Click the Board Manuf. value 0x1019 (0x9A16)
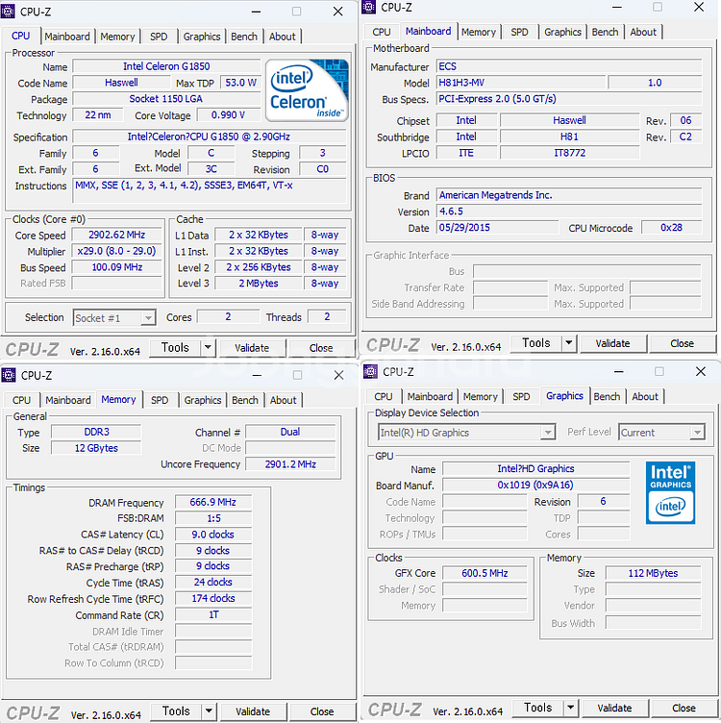The height and width of the screenshot is (723, 721). [x=535, y=486]
